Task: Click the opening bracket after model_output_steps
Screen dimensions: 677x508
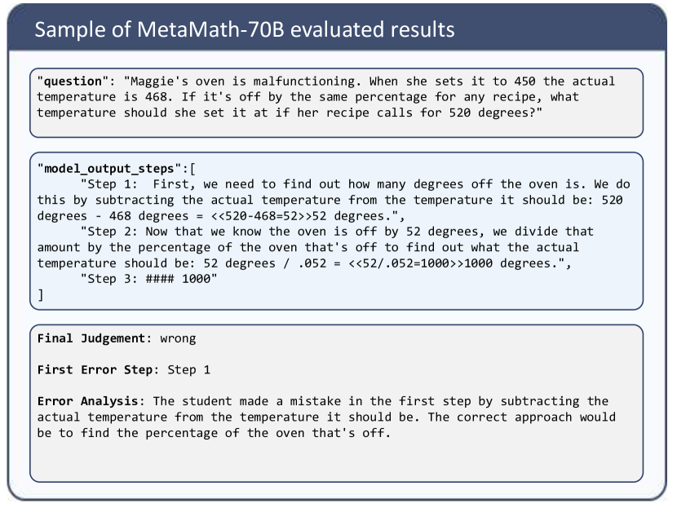Action: tap(192, 169)
